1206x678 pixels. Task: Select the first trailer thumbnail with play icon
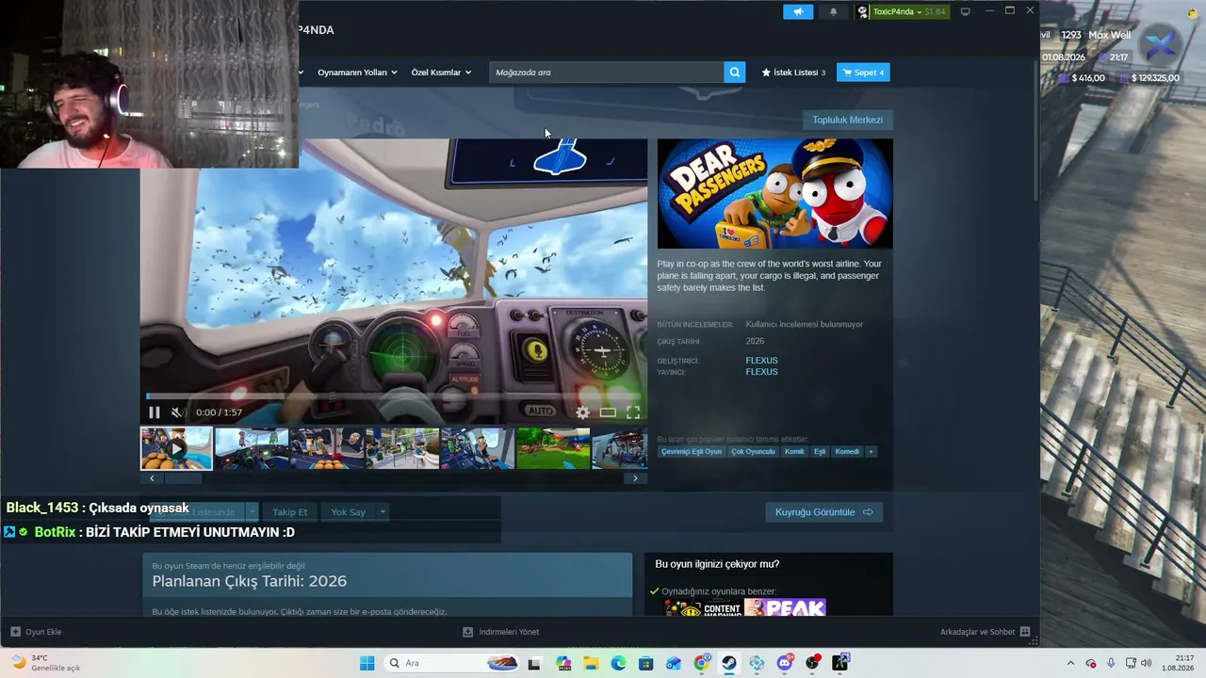(x=176, y=448)
